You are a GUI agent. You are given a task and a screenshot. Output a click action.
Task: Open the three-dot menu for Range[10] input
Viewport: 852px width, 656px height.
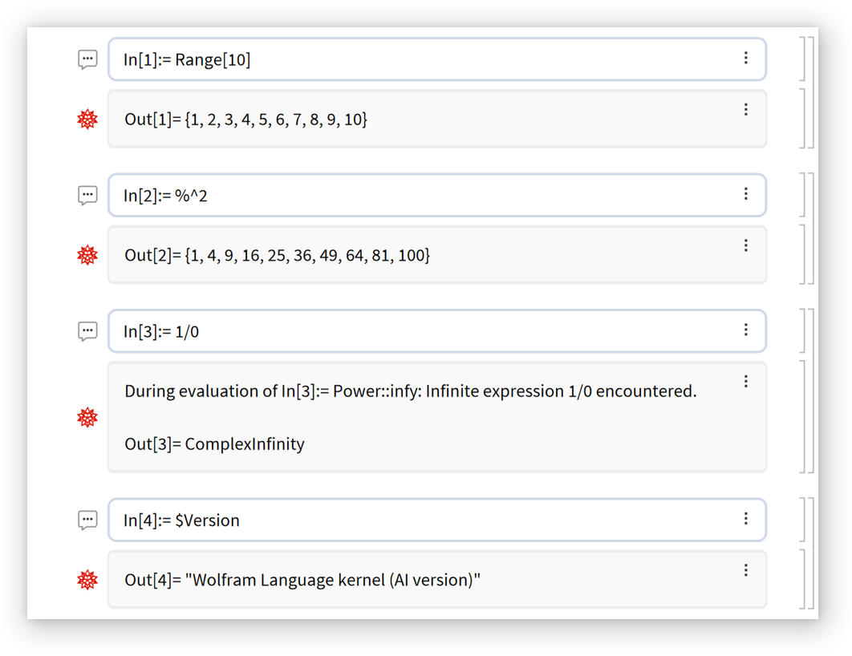point(746,58)
